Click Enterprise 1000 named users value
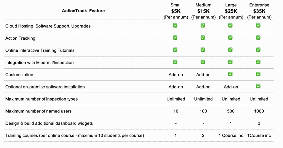 [259, 111]
